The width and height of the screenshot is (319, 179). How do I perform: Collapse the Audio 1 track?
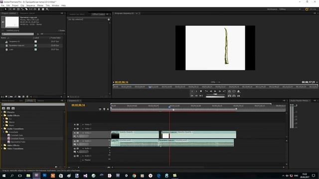click(83, 141)
